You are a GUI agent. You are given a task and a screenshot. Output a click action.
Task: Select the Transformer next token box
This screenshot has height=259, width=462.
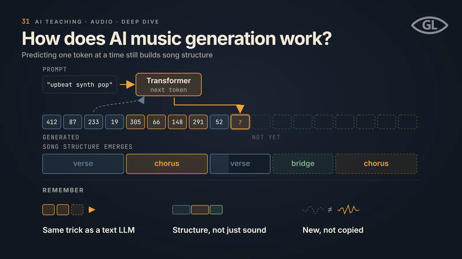[x=169, y=85]
